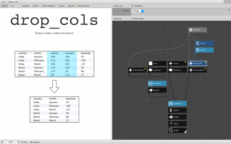The image size is (231, 144).
Task: Click the parameter panel collapse arrow
Action: tap(229, 10)
